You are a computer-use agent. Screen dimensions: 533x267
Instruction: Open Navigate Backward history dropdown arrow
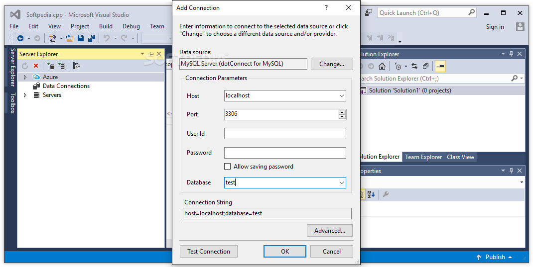28,39
